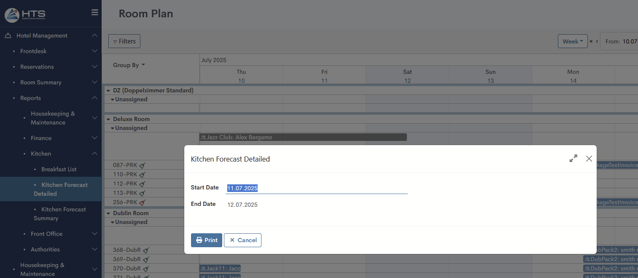The image size is (638, 278).
Task: Expand the dialog with fullscreen arrows icon
Action: click(x=573, y=159)
